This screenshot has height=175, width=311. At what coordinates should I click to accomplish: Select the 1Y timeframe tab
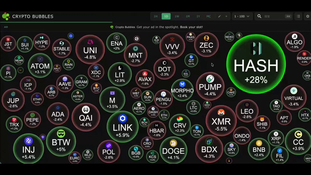pyautogui.click(x=198, y=16)
